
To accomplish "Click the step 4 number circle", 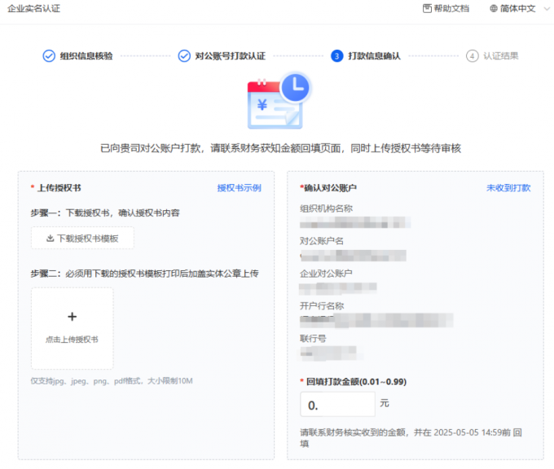I will [472, 56].
